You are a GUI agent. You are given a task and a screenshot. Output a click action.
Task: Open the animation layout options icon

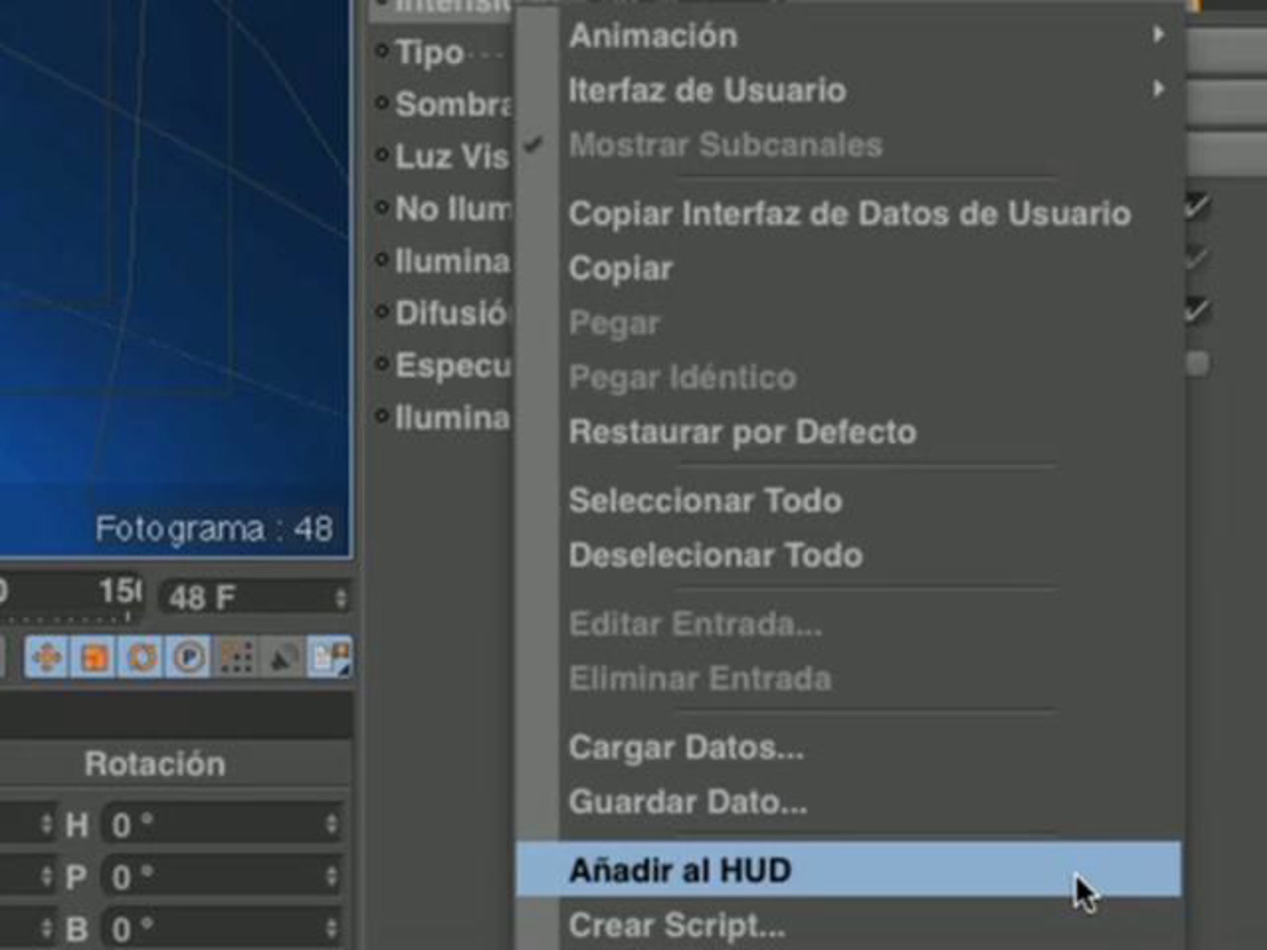coord(330,656)
